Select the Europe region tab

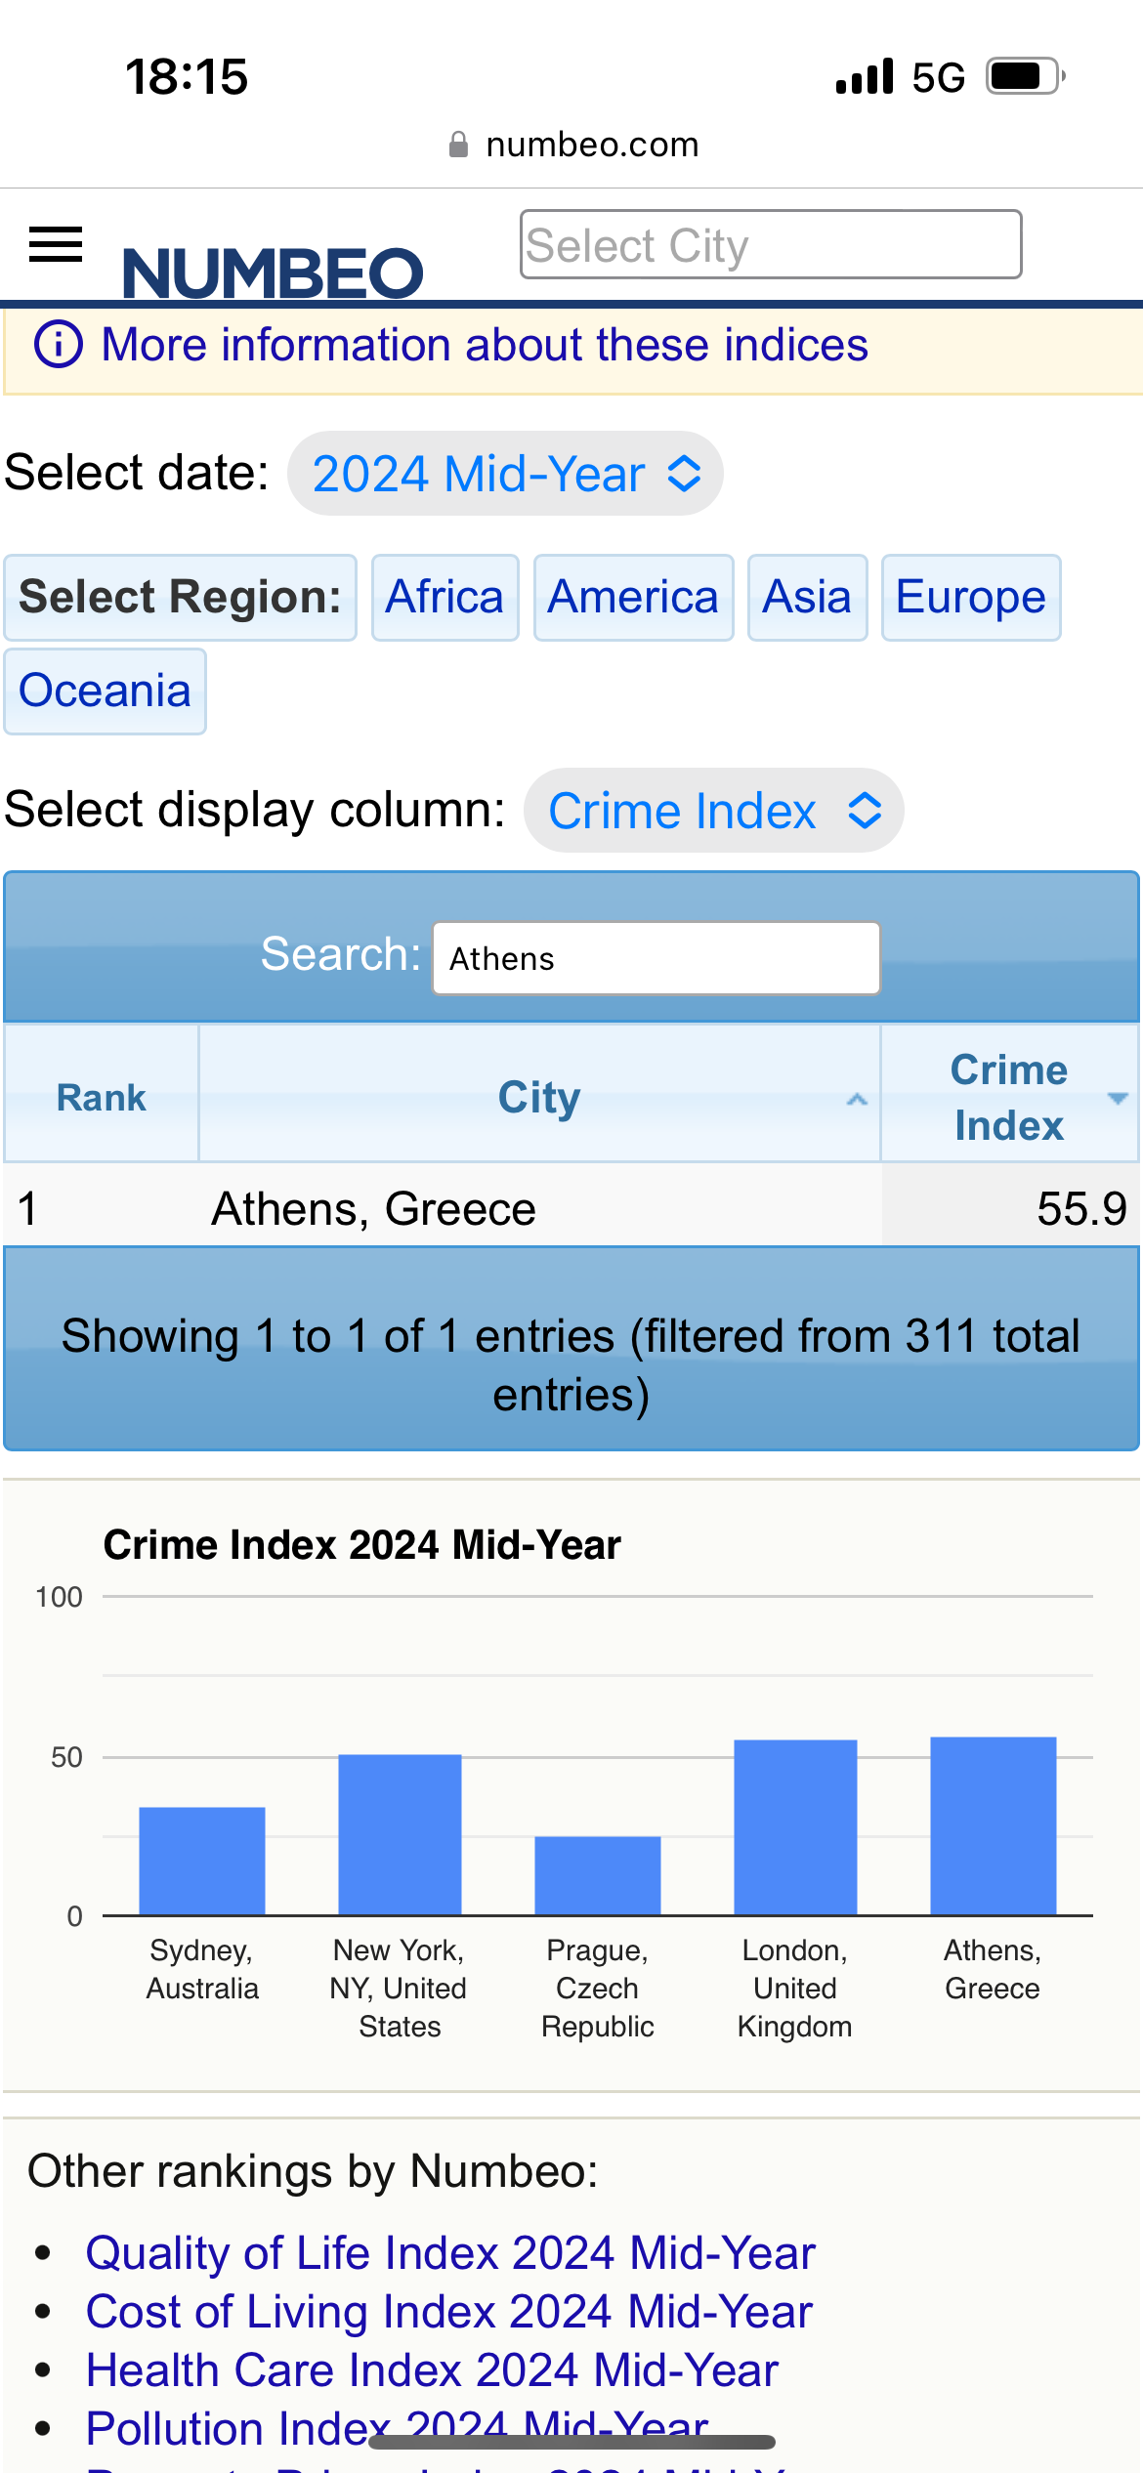[970, 597]
